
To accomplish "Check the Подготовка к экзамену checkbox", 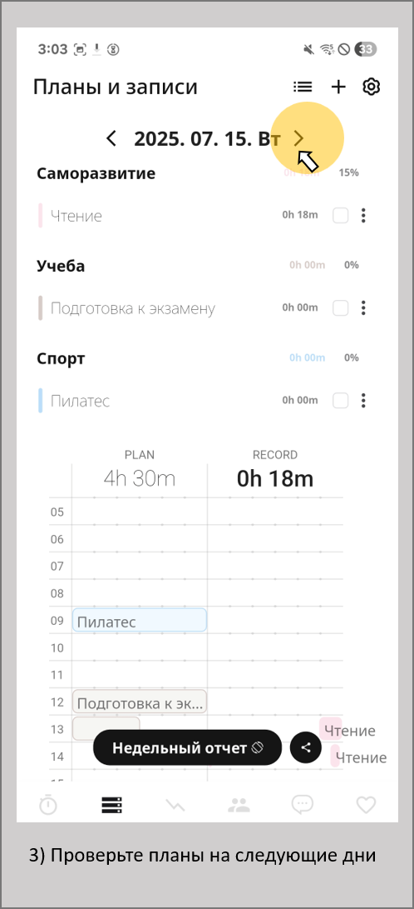I will [x=341, y=307].
